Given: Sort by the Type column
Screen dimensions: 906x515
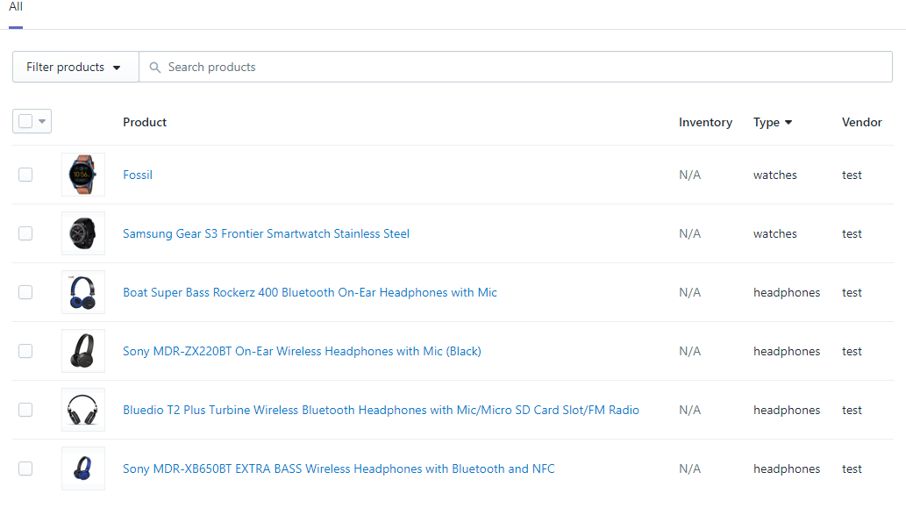Looking at the screenshot, I should pos(773,123).
